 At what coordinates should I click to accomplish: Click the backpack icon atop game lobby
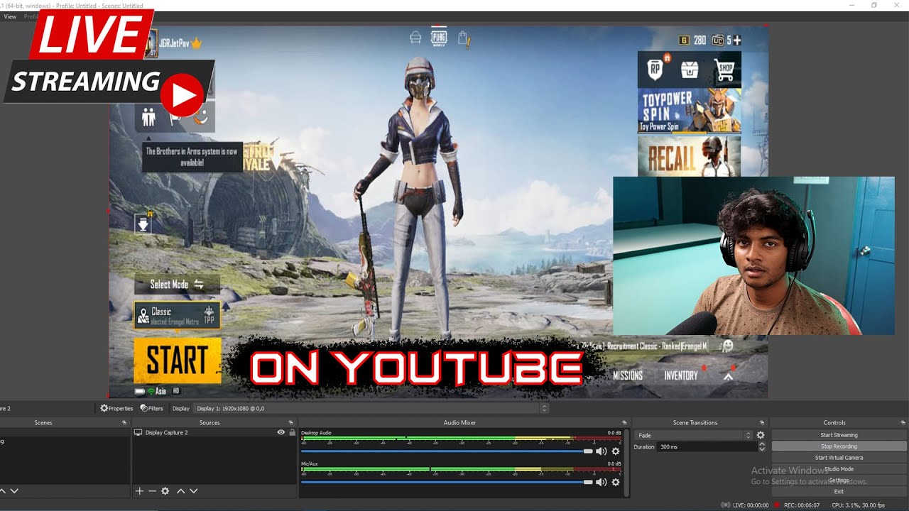click(x=464, y=38)
